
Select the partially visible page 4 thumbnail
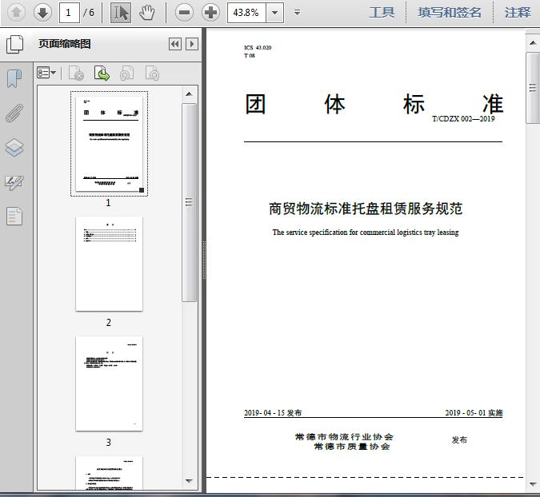pyautogui.click(x=109, y=473)
